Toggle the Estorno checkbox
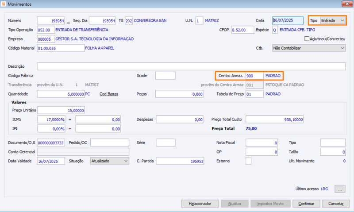Screen dimensions: 354x212 (x=248, y=161)
